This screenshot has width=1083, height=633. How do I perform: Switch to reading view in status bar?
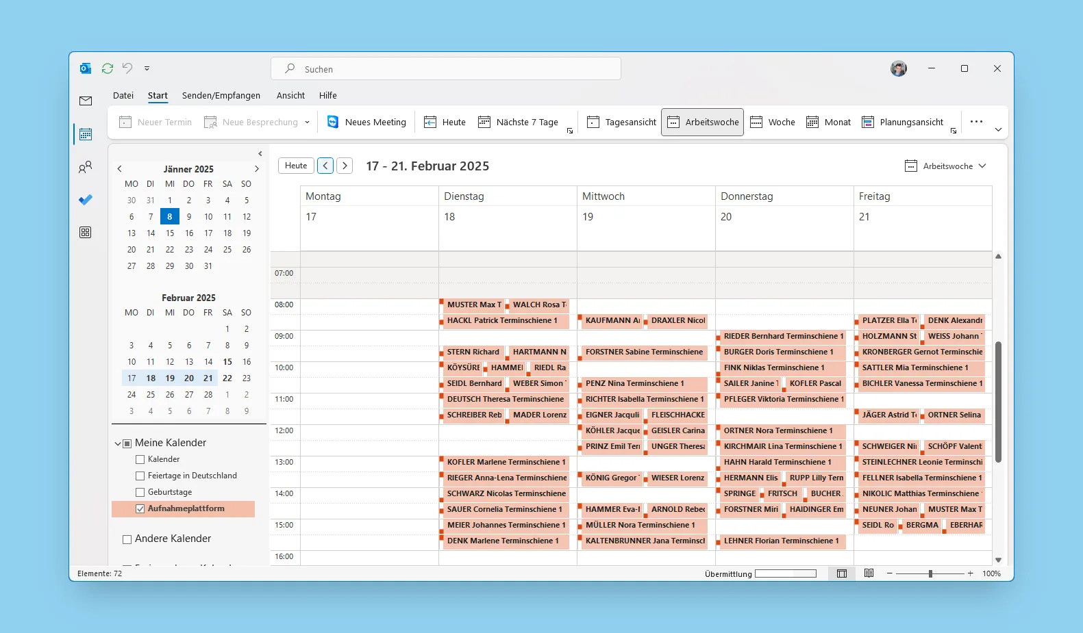coord(869,573)
